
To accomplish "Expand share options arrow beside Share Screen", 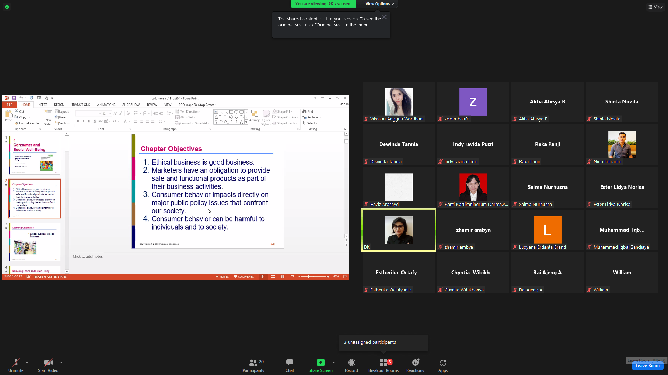I will click(x=334, y=362).
